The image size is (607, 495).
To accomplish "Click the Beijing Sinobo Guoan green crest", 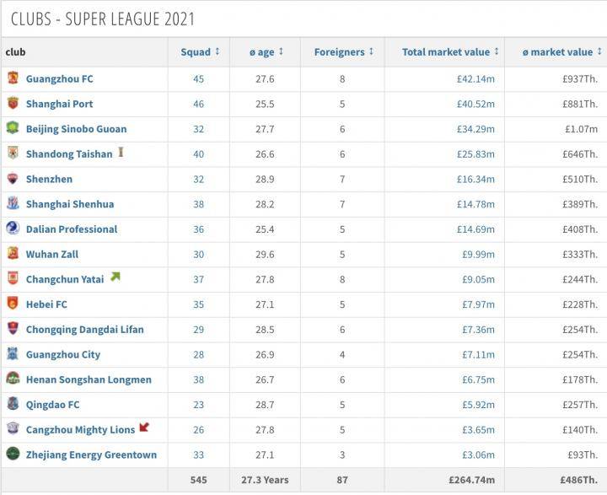I will (x=13, y=128).
